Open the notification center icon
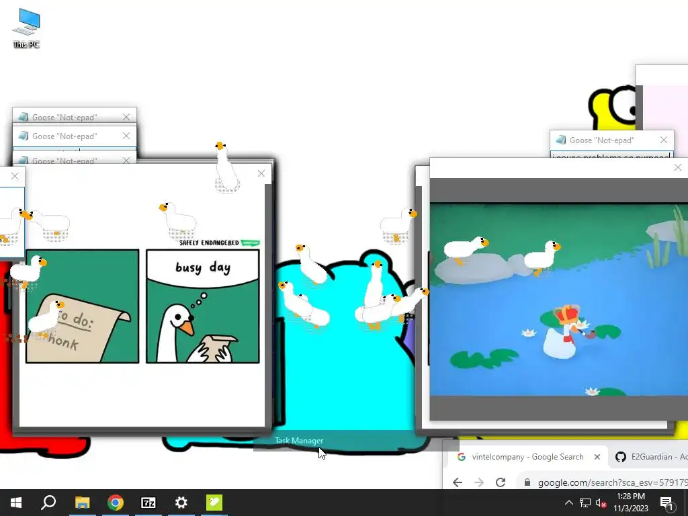 [666, 503]
